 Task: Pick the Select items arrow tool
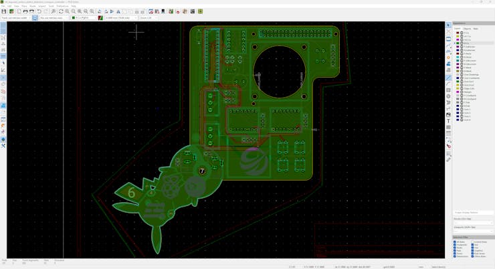[x=448, y=25]
